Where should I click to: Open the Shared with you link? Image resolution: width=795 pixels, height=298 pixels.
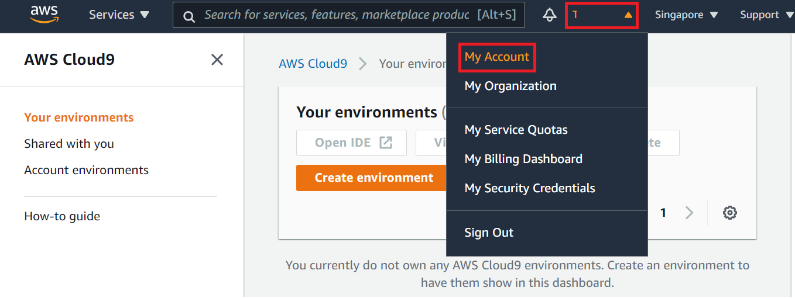click(69, 144)
